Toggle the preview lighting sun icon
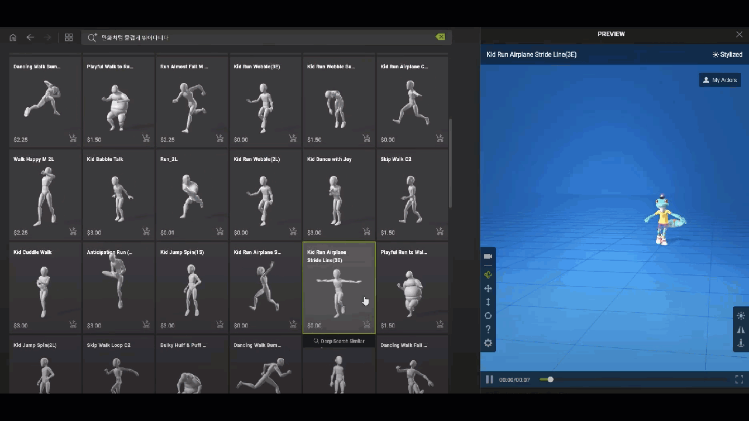This screenshot has height=421, width=749. coord(741,316)
